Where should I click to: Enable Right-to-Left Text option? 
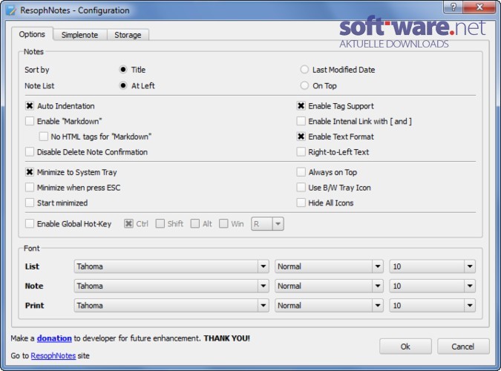(301, 152)
